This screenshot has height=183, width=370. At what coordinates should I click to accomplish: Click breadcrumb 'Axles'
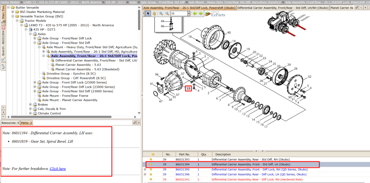pos(133,2)
